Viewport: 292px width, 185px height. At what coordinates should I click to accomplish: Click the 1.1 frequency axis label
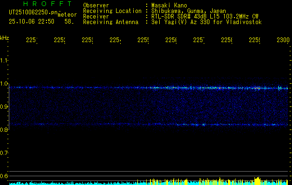pyautogui.click(x=4, y=61)
